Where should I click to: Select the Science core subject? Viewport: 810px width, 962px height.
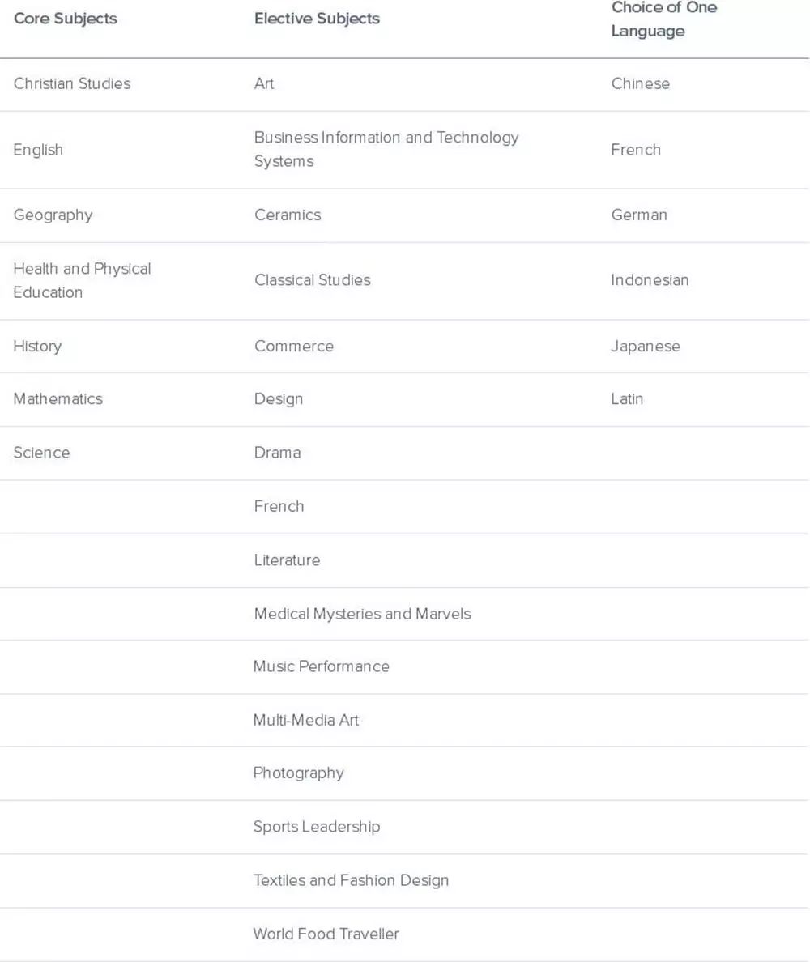pyautogui.click(x=41, y=453)
